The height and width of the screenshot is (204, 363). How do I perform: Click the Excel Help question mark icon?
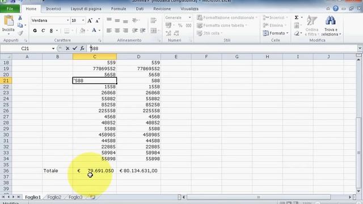click(336, 8)
